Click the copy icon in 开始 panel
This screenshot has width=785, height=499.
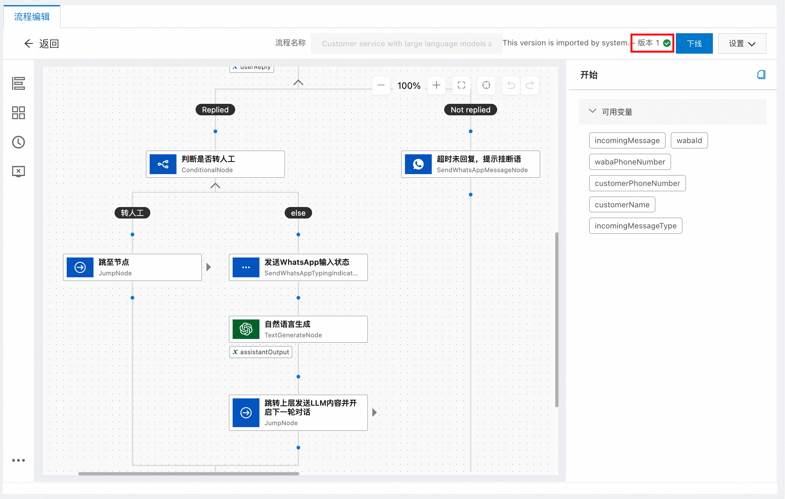(x=761, y=75)
